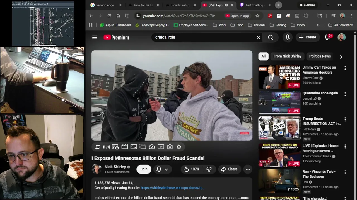Open the playback speed gauge icon
Viewport: 357px width, 200px height.
pyautogui.click(x=152, y=147)
